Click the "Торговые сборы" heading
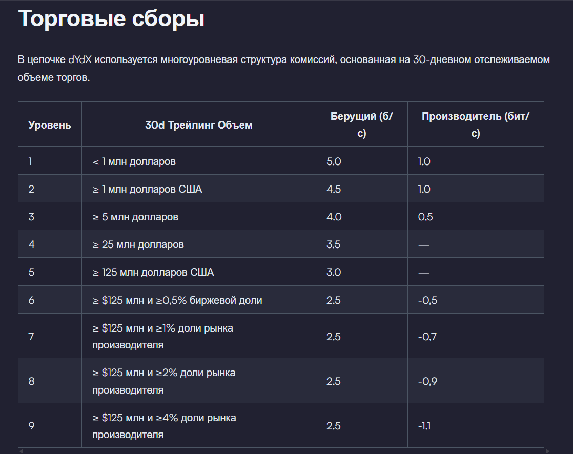573x454 pixels. [x=111, y=19]
